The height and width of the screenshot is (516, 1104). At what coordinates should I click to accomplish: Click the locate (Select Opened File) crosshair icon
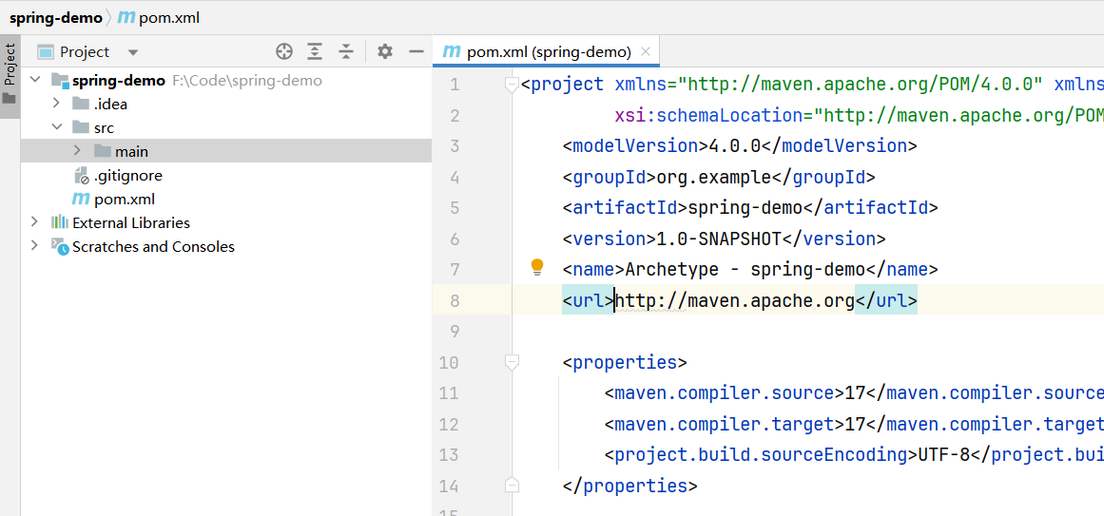[x=283, y=51]
